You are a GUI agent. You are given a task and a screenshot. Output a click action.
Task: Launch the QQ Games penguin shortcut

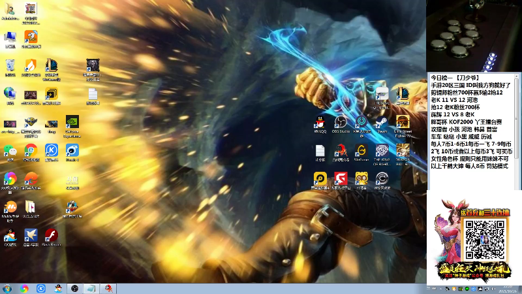click(10, 237)
